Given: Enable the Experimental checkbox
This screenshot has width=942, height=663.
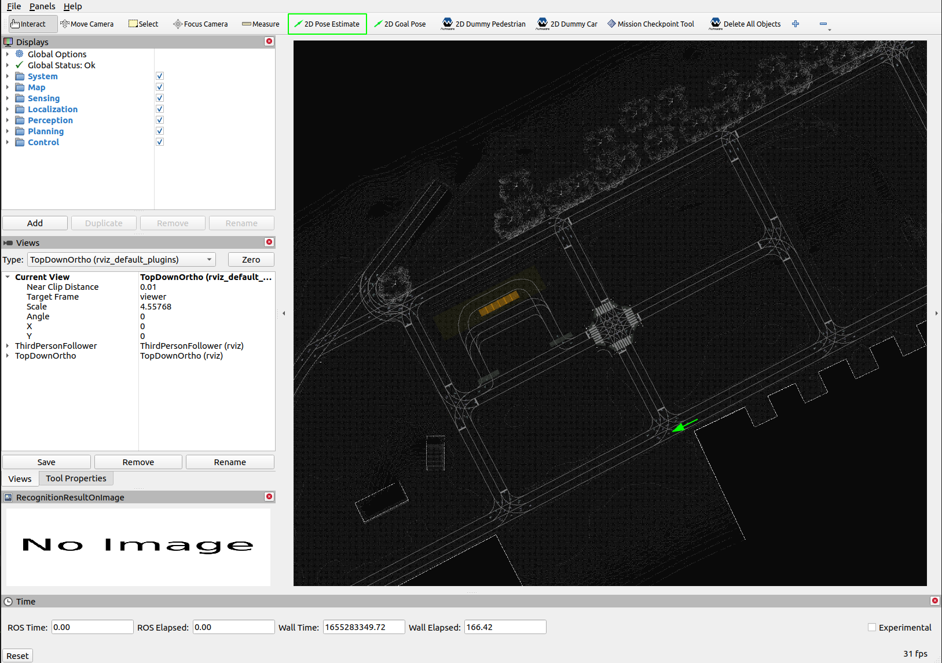Looking at the screenshot, I should click(x=871, y=627).
